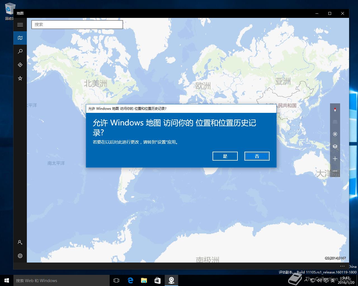The image size is (358, 286).
Task: Click the 亚洲 map label
Action: (283, 81)
